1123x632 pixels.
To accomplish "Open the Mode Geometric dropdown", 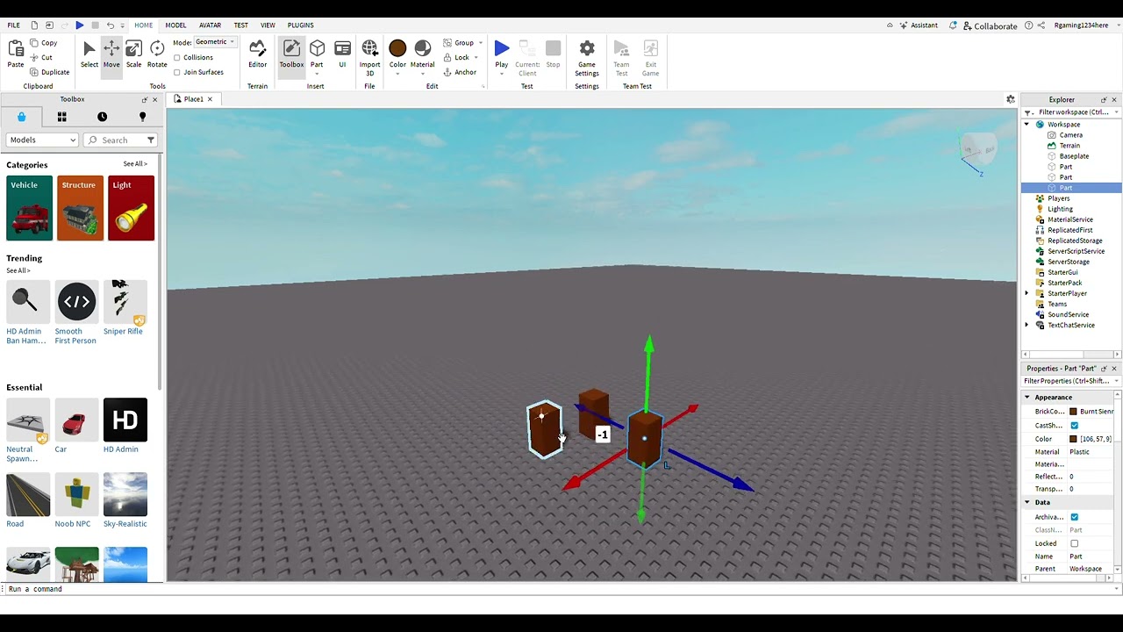I will tap(215, 42).
